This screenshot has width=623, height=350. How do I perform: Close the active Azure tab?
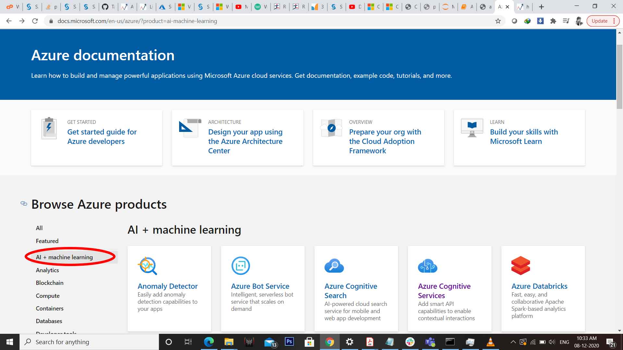(x=507, y=7)
